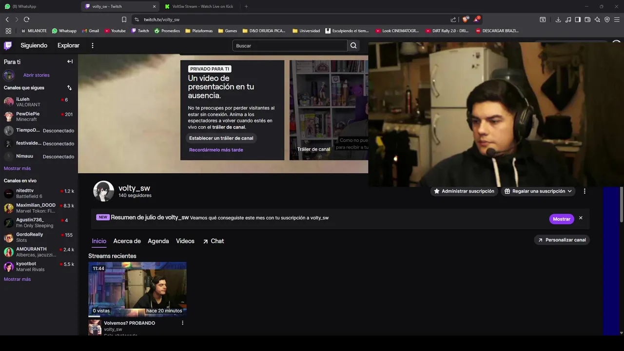Open PewDiePie channel in sidebar
624x351 pixels.
[x=39, y=117]
